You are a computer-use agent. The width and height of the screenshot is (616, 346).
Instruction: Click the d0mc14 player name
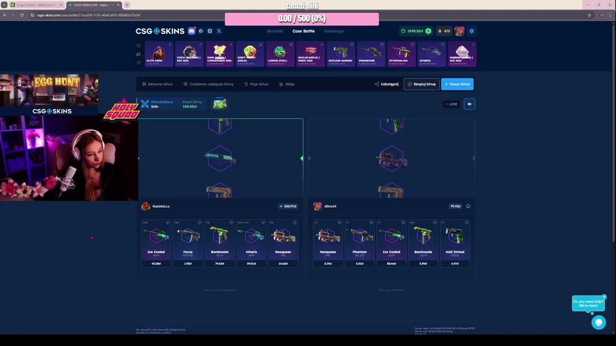pyautogui.click(x=330, y=206)
